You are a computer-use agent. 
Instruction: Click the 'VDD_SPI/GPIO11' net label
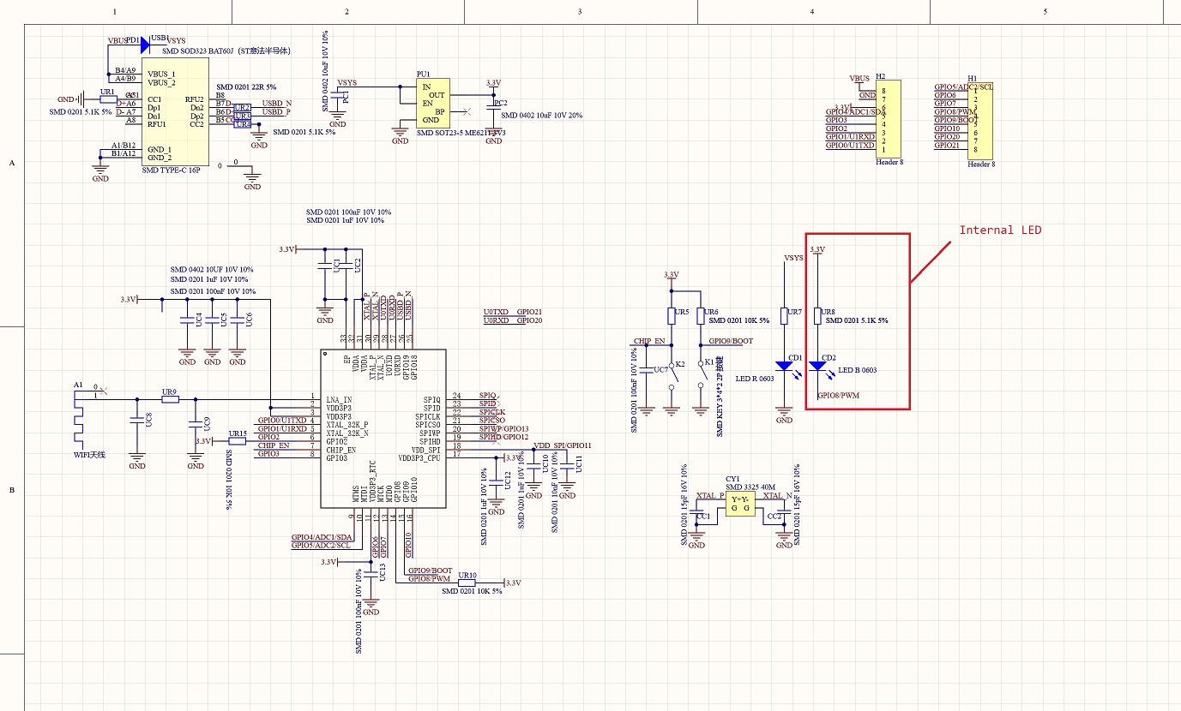coord(563,445)
